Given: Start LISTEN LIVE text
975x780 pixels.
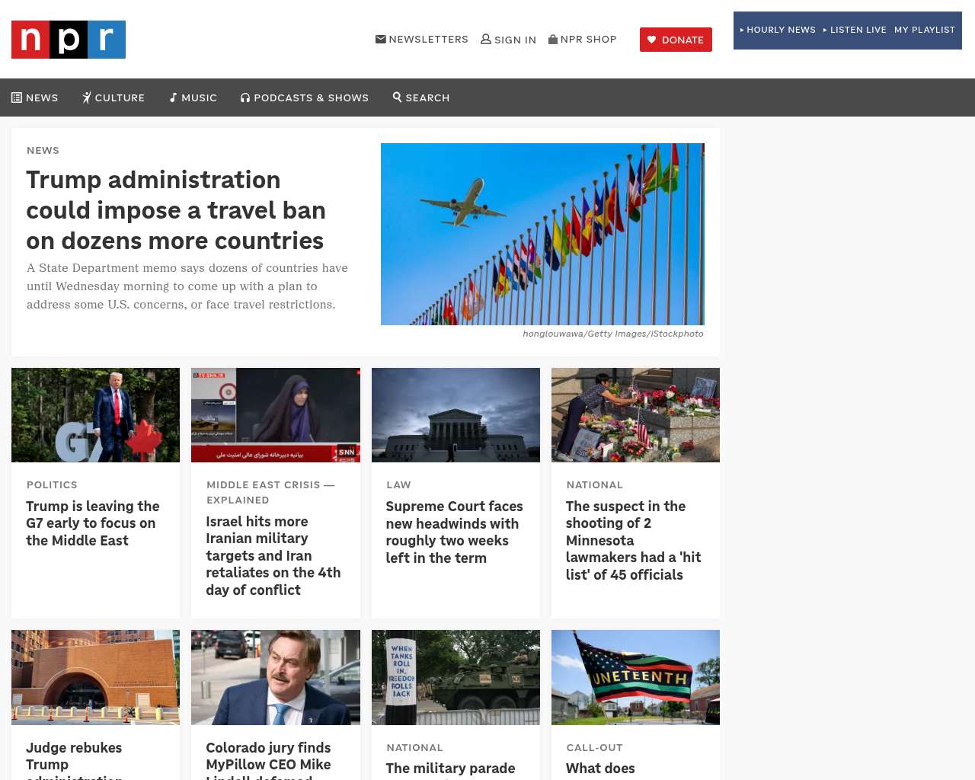Looking at the screenshot, I should pos(858,30).
